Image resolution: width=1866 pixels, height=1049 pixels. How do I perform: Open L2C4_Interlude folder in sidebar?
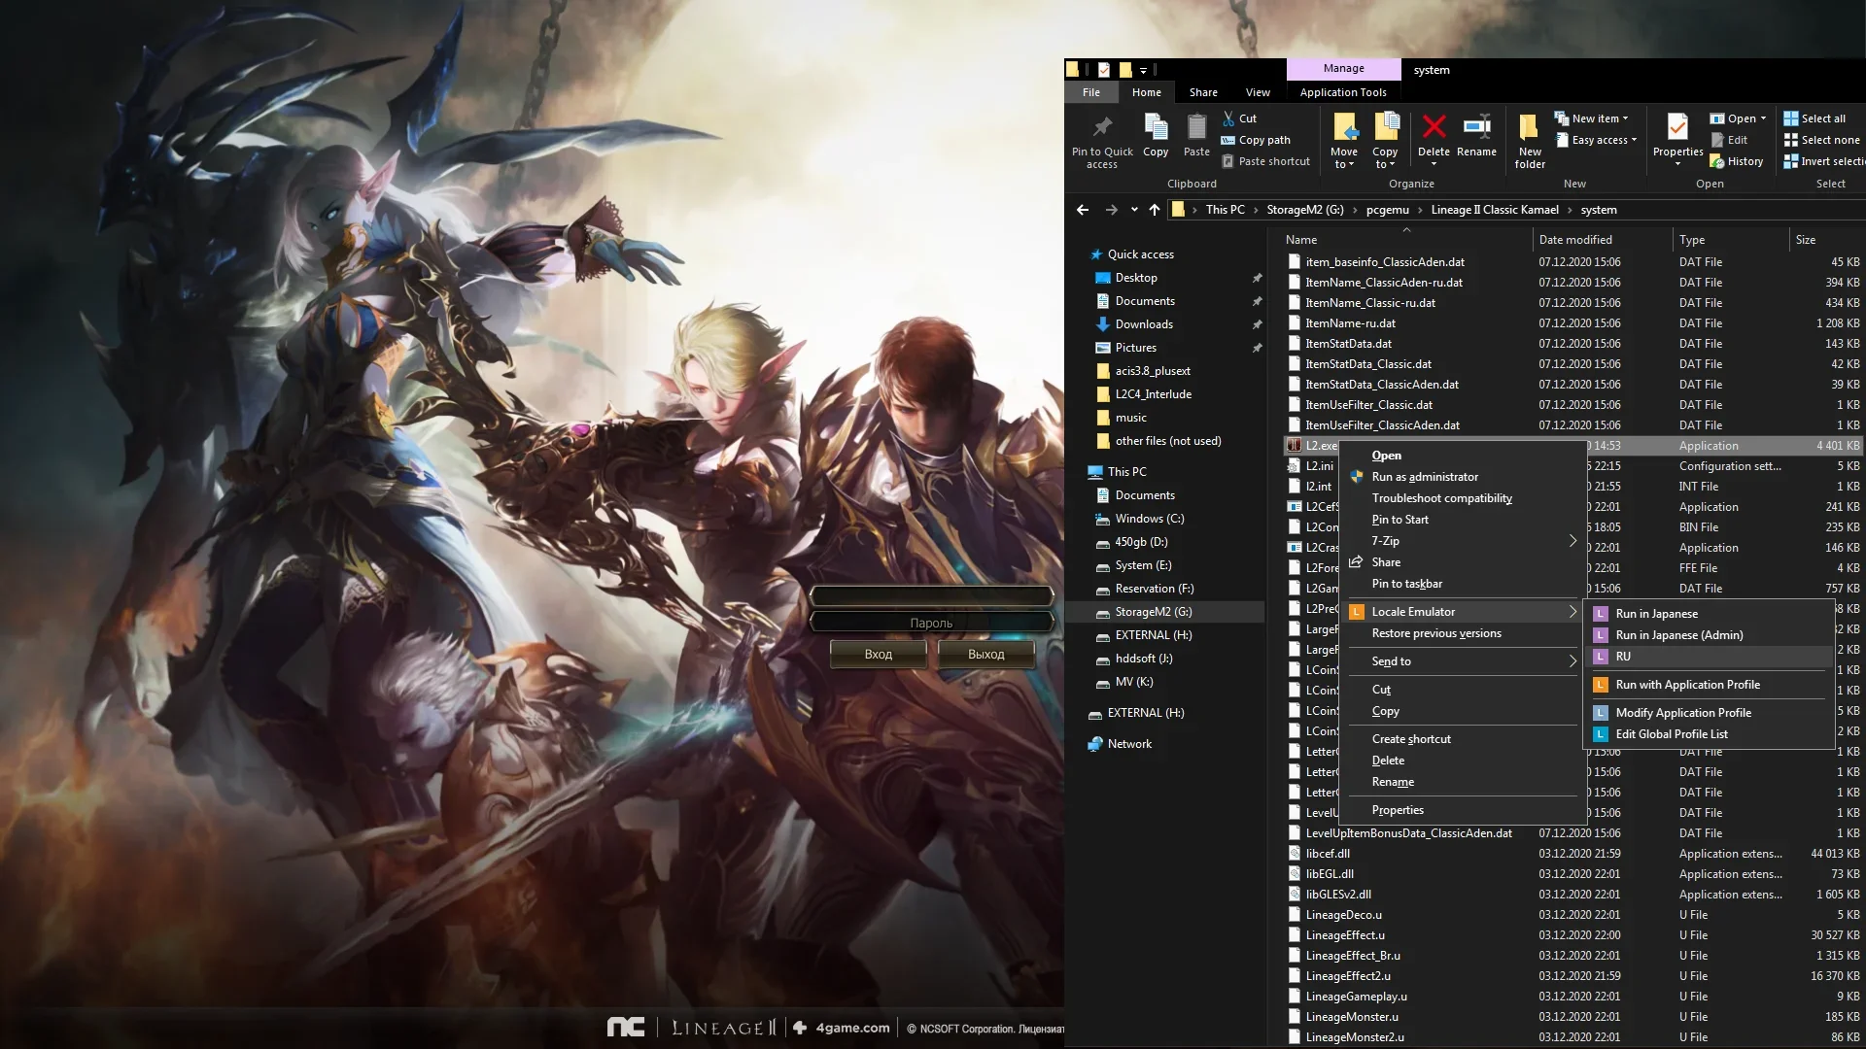[1153, 394]
